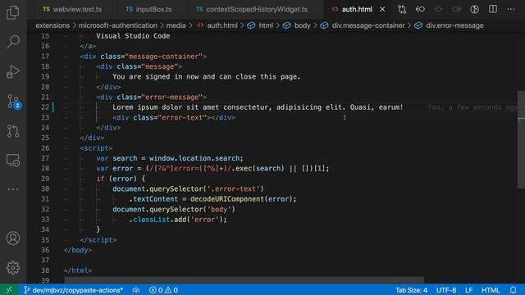This screenshot has height=295, width=525.
Task: Click 'decodeURIComponent' function call
Action: tap(227, 199)
